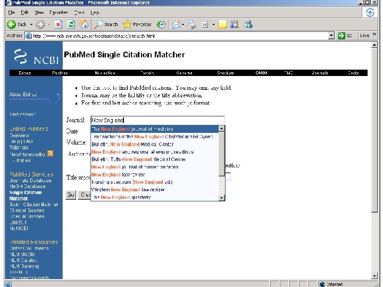
Task: Open the Tools menu
Action: 79,12
